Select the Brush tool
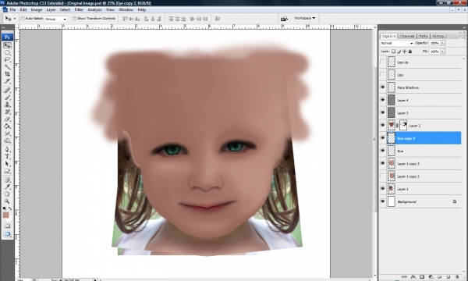Image resolution: width=468 pixels, height=281 pixels. [7, 98]
